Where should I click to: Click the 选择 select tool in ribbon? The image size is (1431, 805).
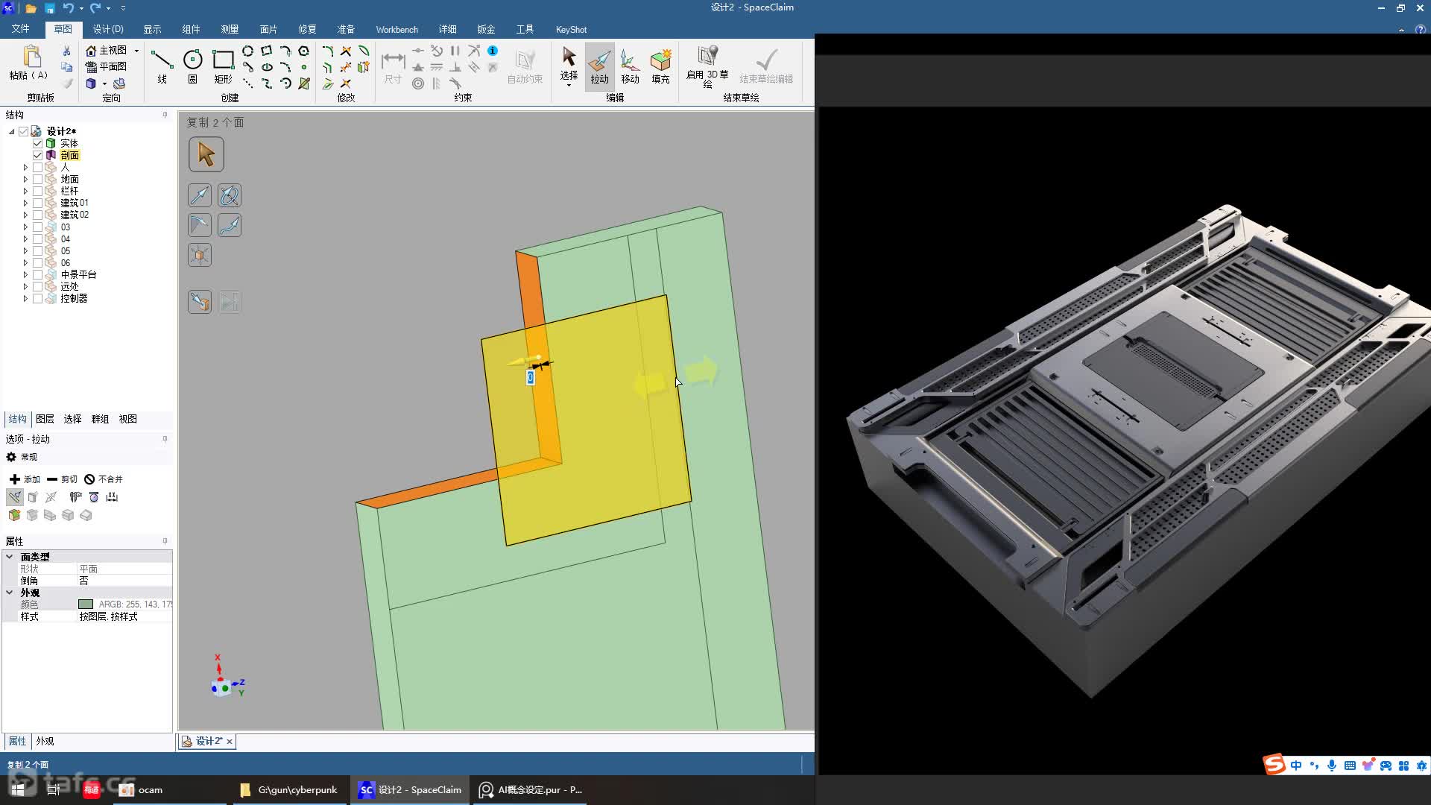click(x=569, y=66)
